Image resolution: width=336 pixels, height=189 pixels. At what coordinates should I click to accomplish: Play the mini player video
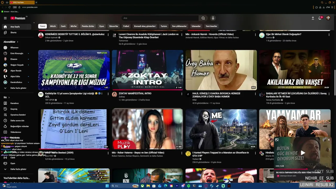pos(303,153)
